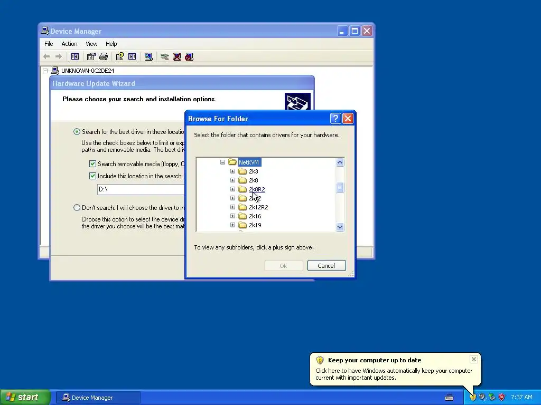The image size is (541, 405).
Task: Expand the 2k3 folder
Action: 232,171
